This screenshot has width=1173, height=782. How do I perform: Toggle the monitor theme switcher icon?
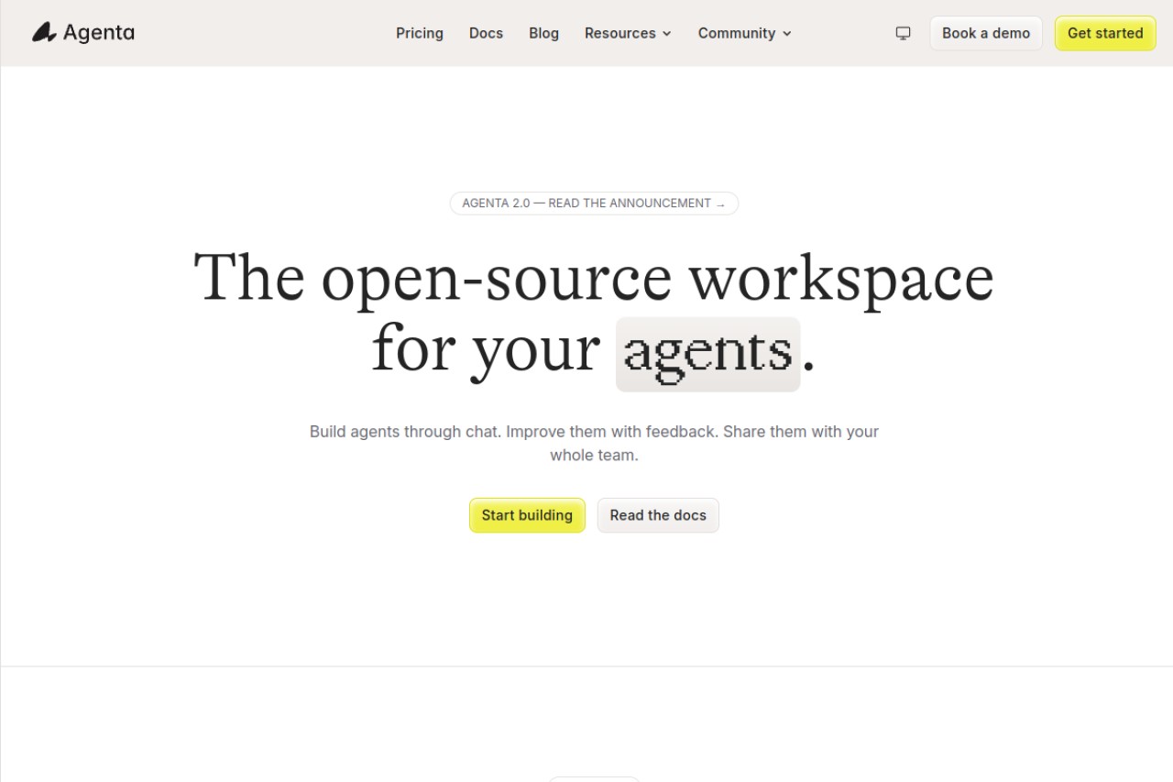(x=903, y=33)
